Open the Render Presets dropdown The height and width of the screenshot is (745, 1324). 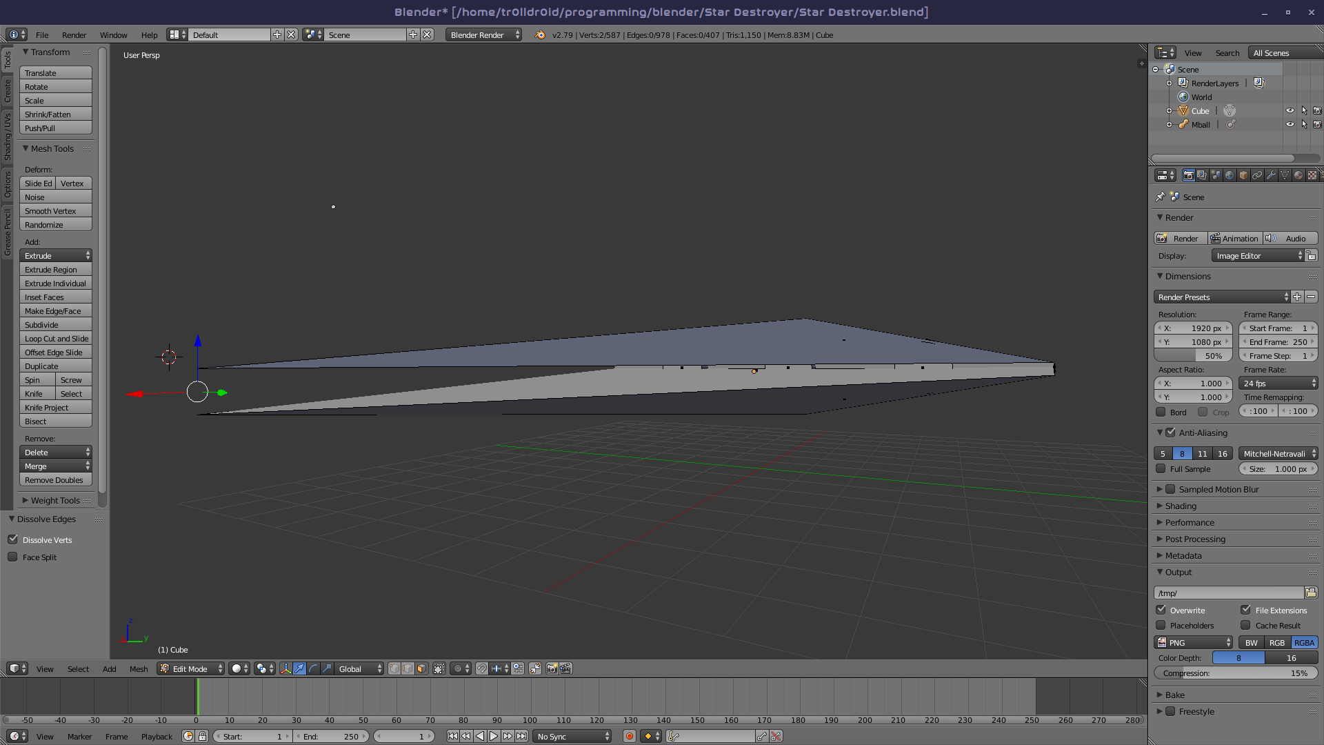click(1221, 297)
